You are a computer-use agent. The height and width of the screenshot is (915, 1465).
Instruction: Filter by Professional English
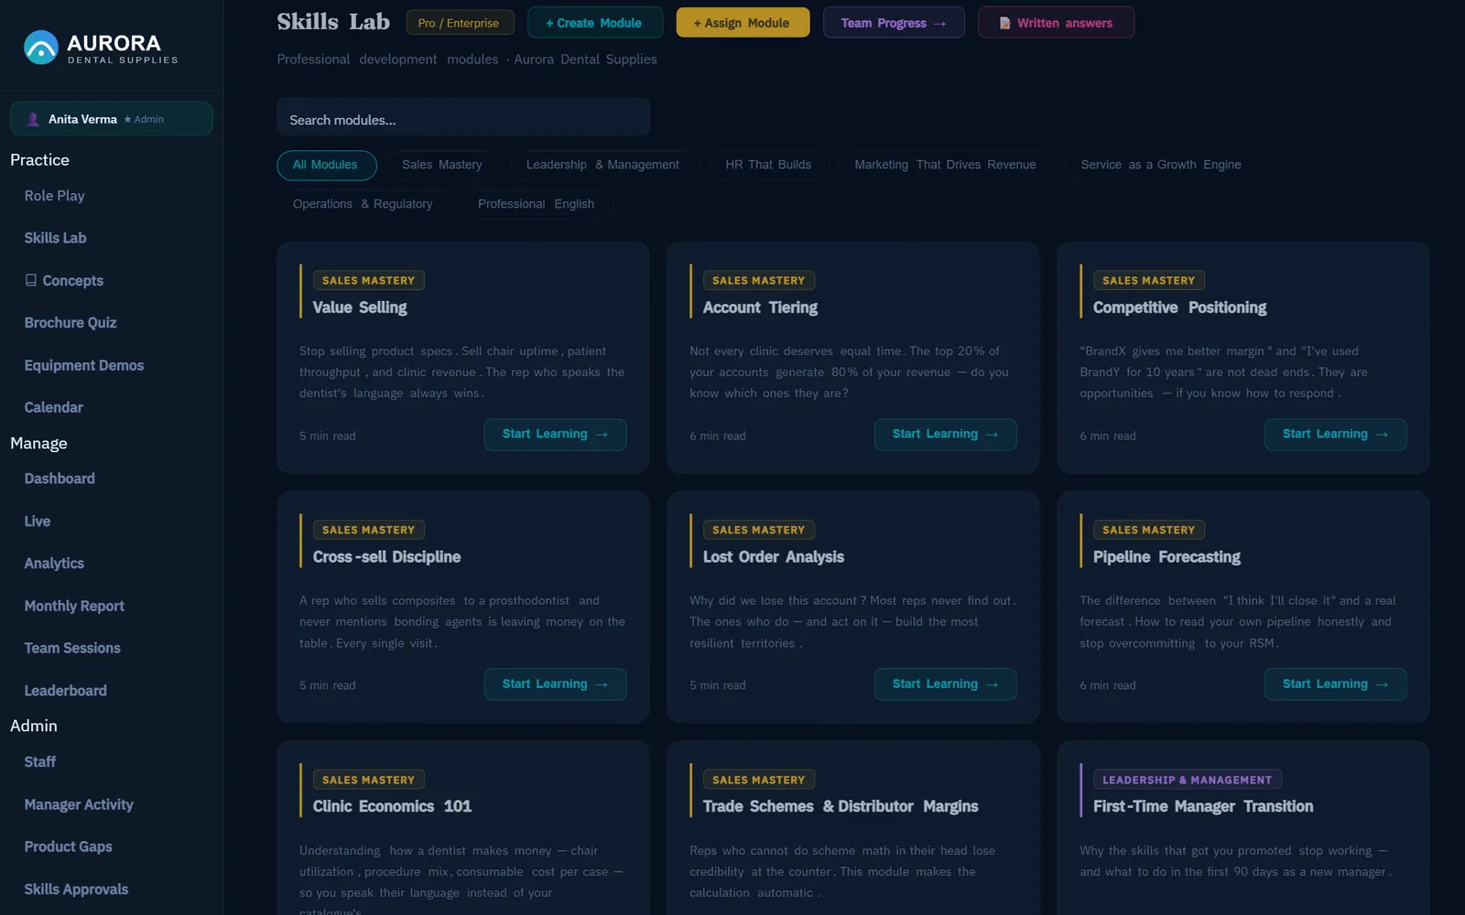pyautogui.click(x=536, y=204)
